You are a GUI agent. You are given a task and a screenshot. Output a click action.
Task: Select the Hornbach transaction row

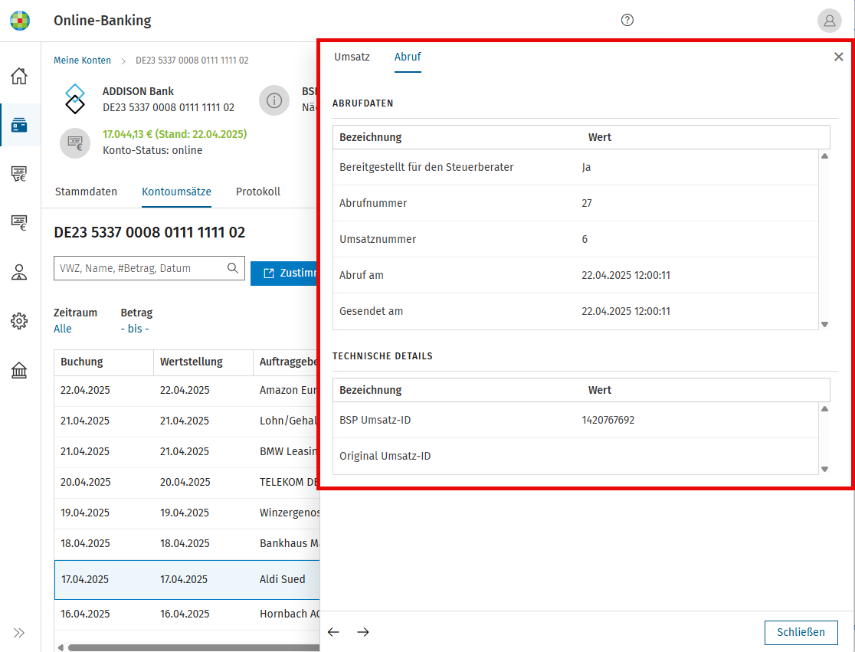pos(187,614)
